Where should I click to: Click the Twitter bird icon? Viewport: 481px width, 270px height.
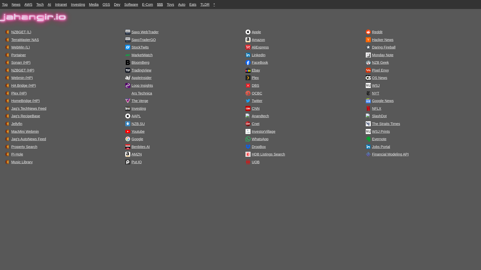(x=248, y=101)
